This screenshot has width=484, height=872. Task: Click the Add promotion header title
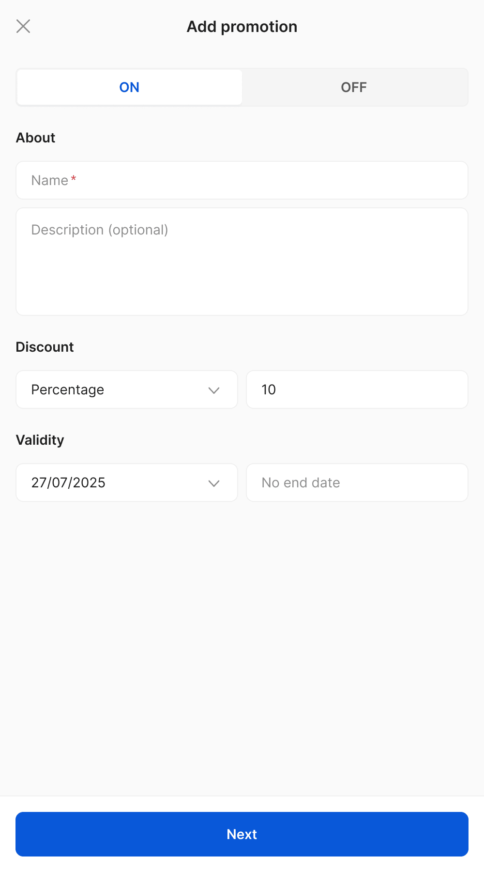coord(242,27)
